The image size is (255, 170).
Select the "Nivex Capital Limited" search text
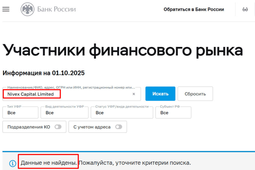point(30,94)
